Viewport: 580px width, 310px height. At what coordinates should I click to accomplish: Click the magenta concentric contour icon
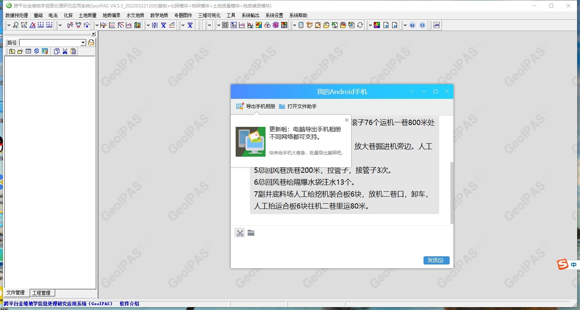point(276,25)
